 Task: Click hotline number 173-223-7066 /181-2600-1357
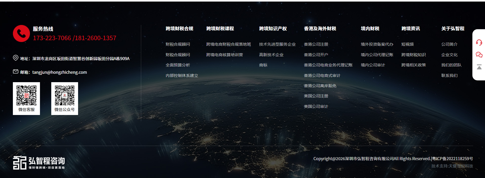[x=75, y=38]
